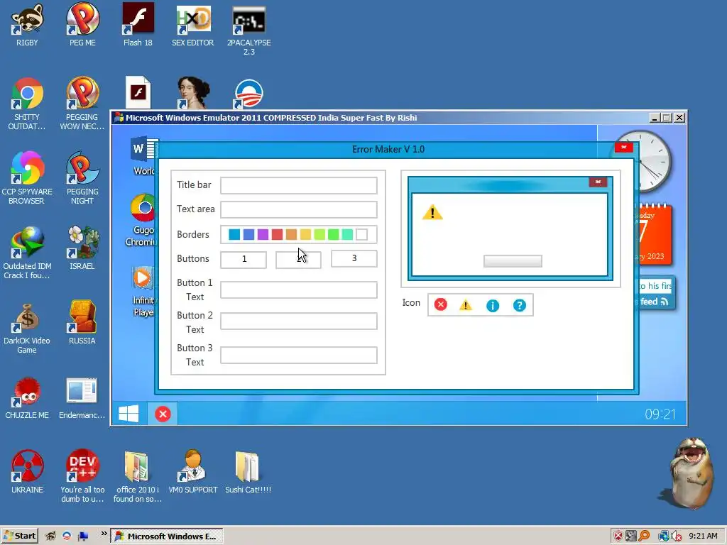Click the emulator's 09:21 clock
Viewport: 727px width, 545px height.
point(660,414)
